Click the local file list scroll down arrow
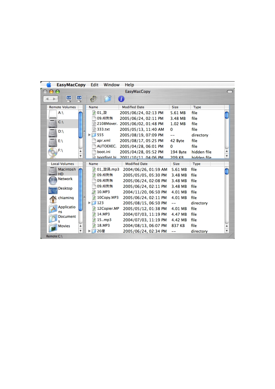Image resolution: width=275 pixels, height=389 pixels. pos(227,231)
